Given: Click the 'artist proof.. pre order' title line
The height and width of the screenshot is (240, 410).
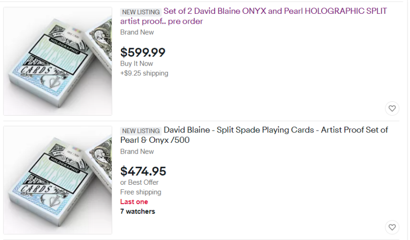Looking at the screenshot, I should [161, 21].
